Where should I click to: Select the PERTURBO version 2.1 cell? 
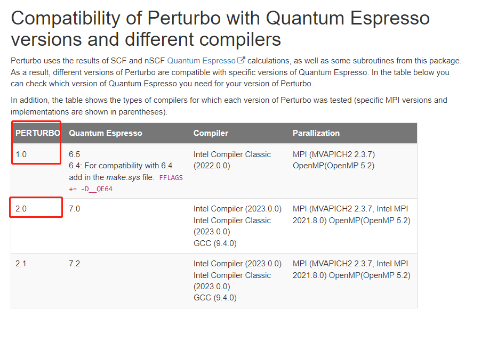click(x=21, y=264)
